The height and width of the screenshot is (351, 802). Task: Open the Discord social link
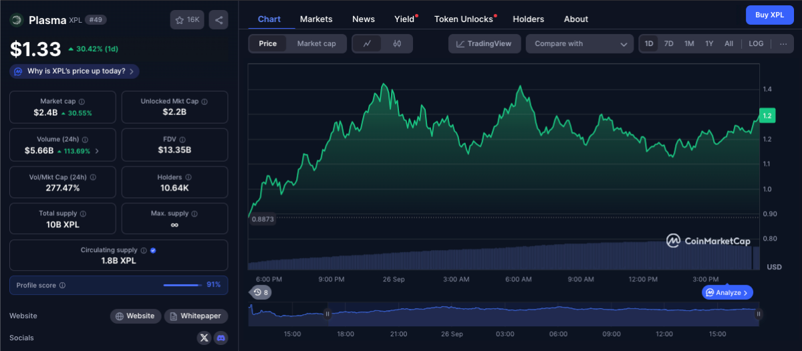pyautogui.click(x=221, y=338)
